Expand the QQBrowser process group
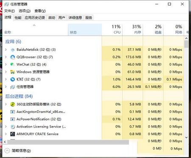The image size is (191, 158). (6, 57)
